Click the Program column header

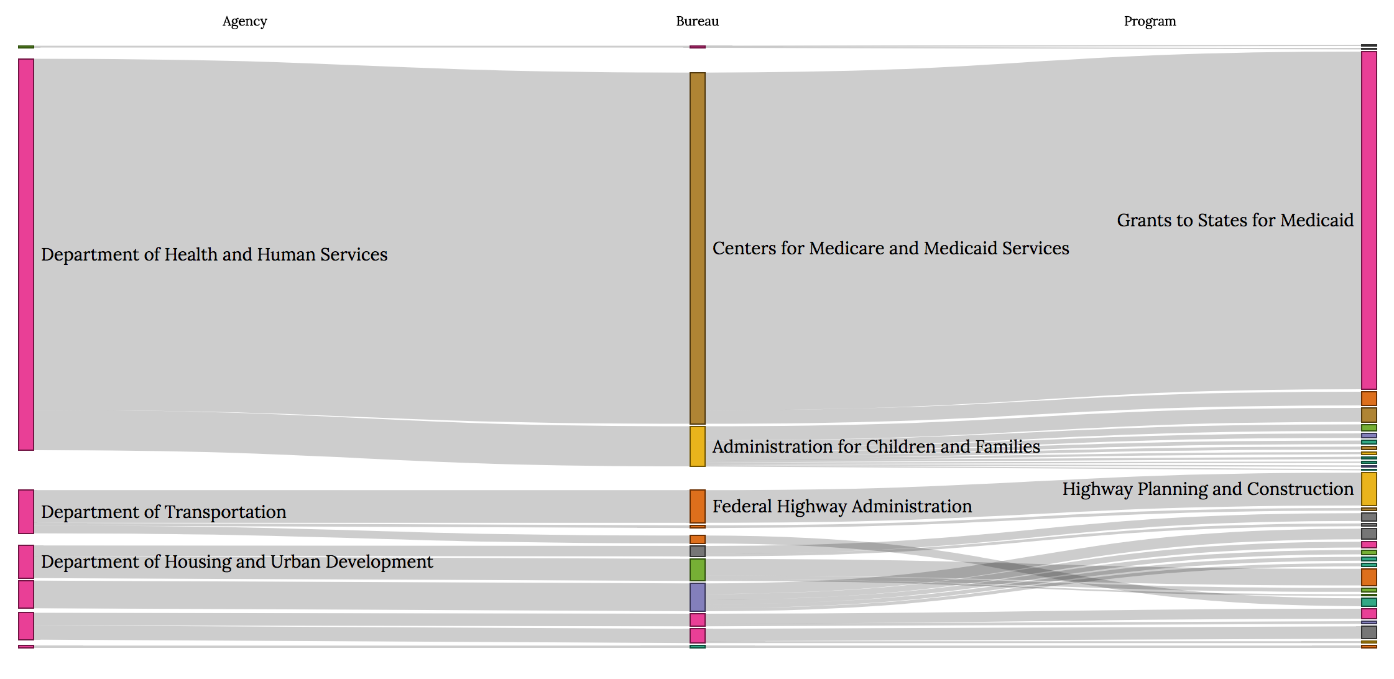[1150, 21]
